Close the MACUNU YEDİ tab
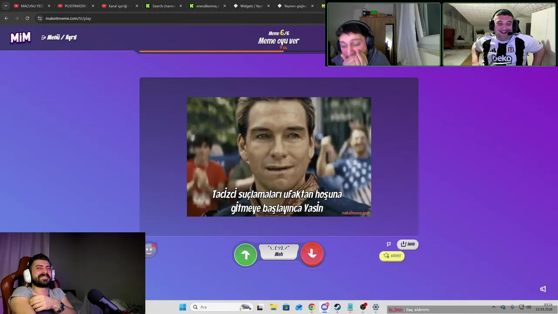Screen dimensions: 558x314 pyautogui.click(x=49, y=6)
